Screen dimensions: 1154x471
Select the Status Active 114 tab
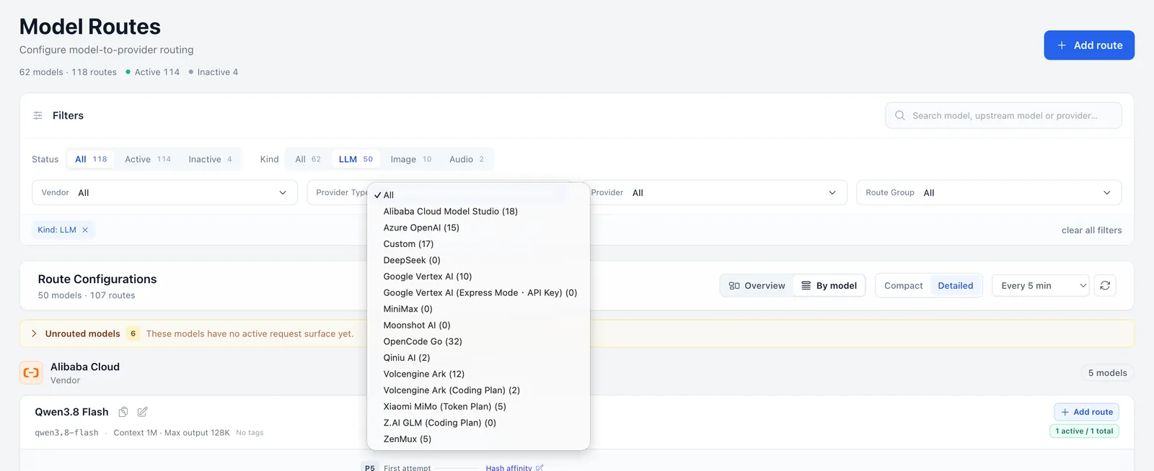tap(148, 159)
